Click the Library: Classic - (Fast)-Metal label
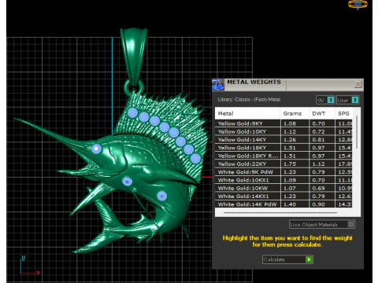Viewport: 378px width, 283px height. pyautogui.click(x=249, y=100)
